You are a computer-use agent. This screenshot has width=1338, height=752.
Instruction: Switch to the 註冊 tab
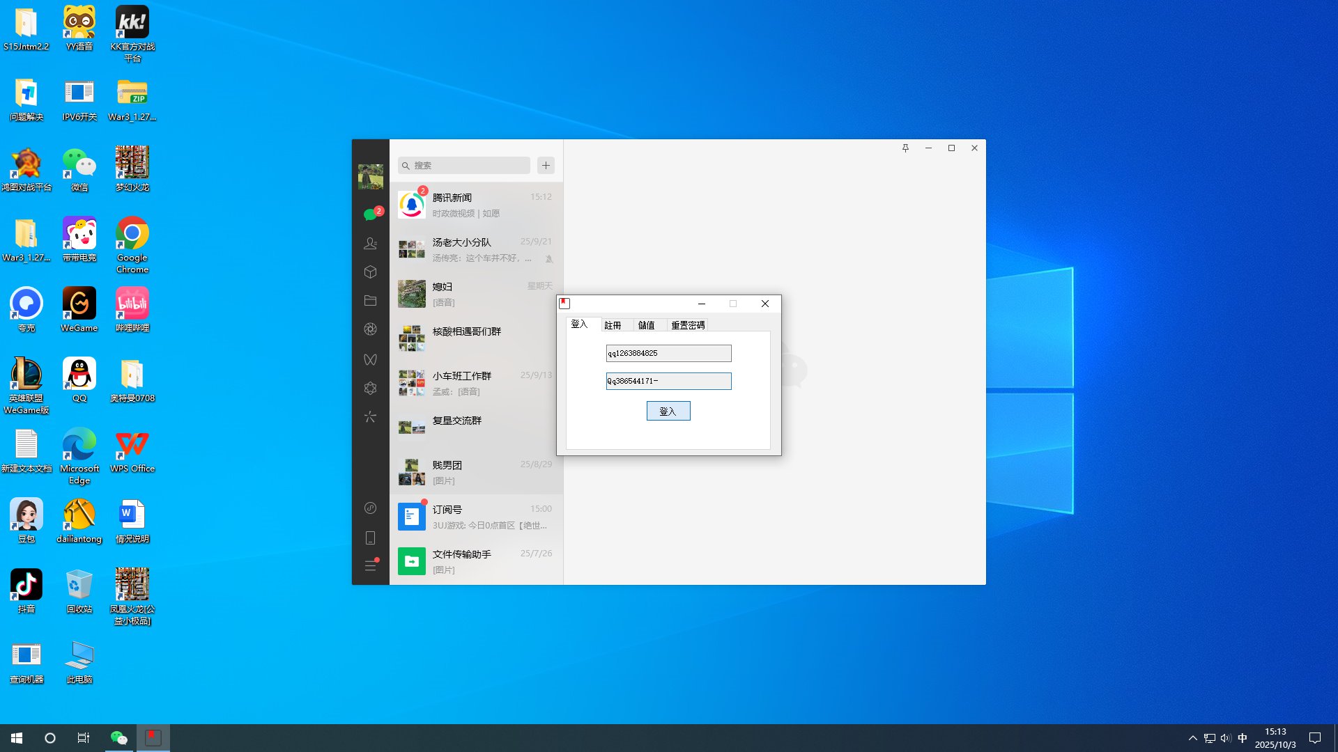click(x=613, y=325)
